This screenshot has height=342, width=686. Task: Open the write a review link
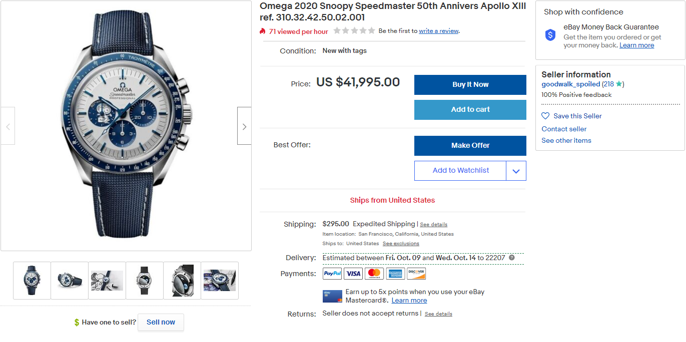tap(438, 31)
